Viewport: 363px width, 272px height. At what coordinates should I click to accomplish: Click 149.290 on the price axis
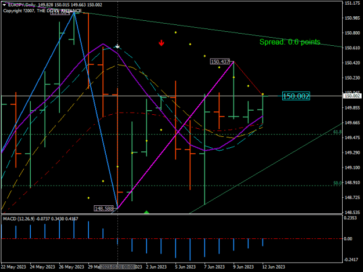tap(352, 153)
